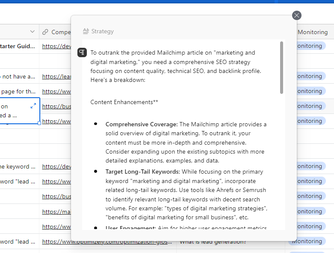The height and width of the screenshot is (253, 334).
Task: Close the Strategy popup with X button
Action: 296,15
